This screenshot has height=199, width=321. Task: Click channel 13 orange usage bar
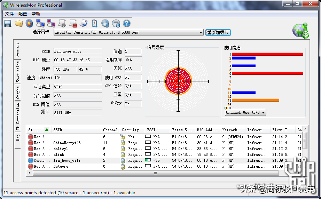click(256, 100)
